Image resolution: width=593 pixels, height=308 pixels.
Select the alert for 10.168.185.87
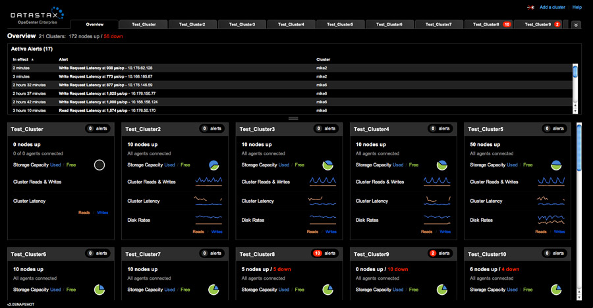(292, 76)
